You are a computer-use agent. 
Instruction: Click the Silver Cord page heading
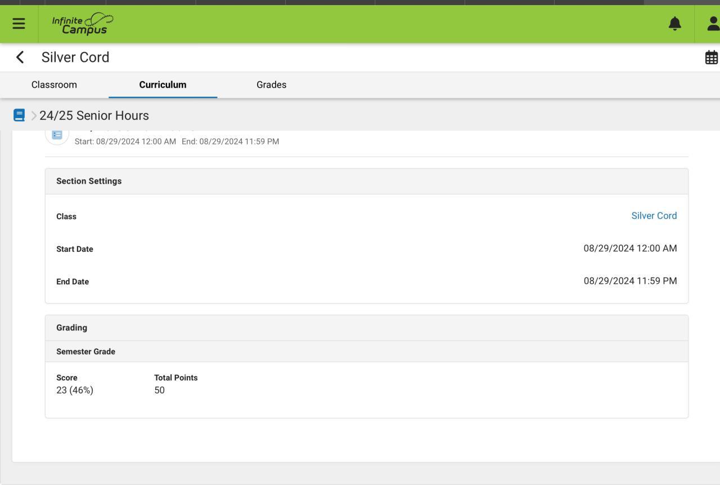(75, 57)
